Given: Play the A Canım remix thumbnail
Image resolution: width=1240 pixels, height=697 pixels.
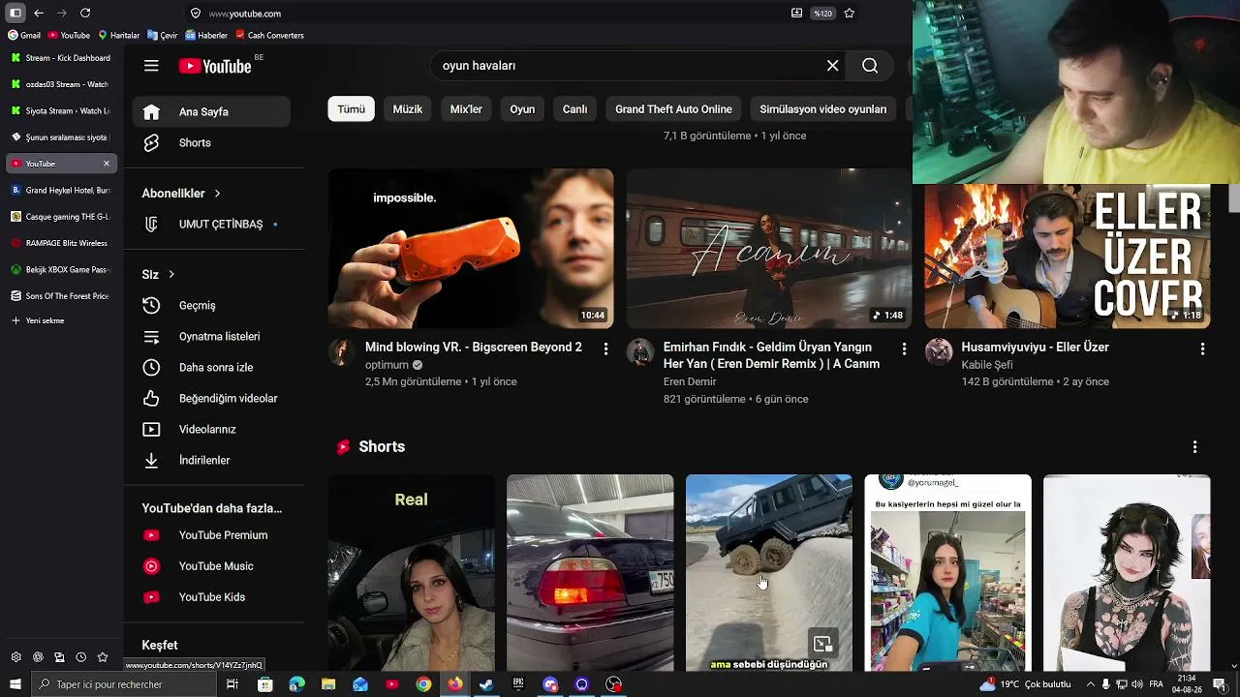Looking at the screenshot, I should click(x=769, y=249).
